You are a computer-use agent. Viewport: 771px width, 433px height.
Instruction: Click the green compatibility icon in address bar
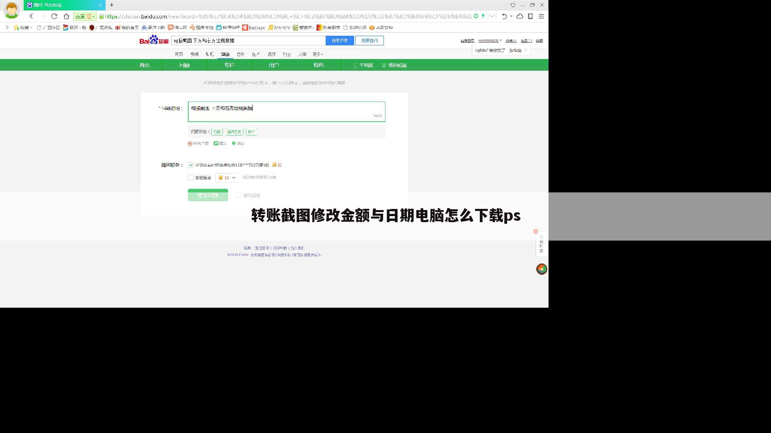pyautogui.click(x=476, y=16)
